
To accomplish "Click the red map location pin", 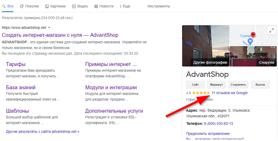I will 253,35.
